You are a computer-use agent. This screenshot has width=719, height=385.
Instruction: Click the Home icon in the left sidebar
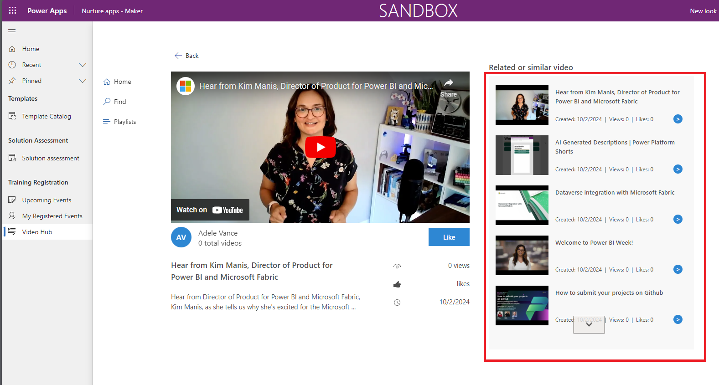click(12, 49)
